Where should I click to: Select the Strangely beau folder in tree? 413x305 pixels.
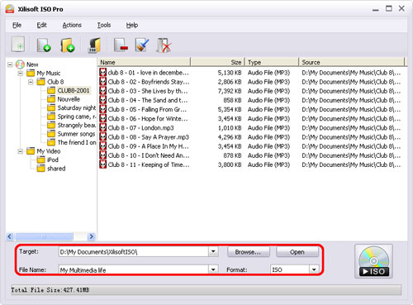pos(77,125)
